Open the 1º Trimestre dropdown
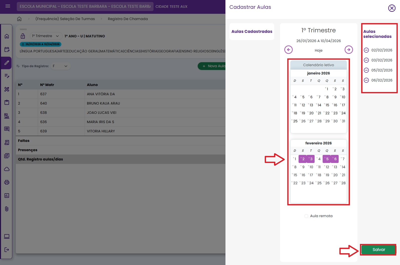The image size is (400, 265). (x=46, y=36)
